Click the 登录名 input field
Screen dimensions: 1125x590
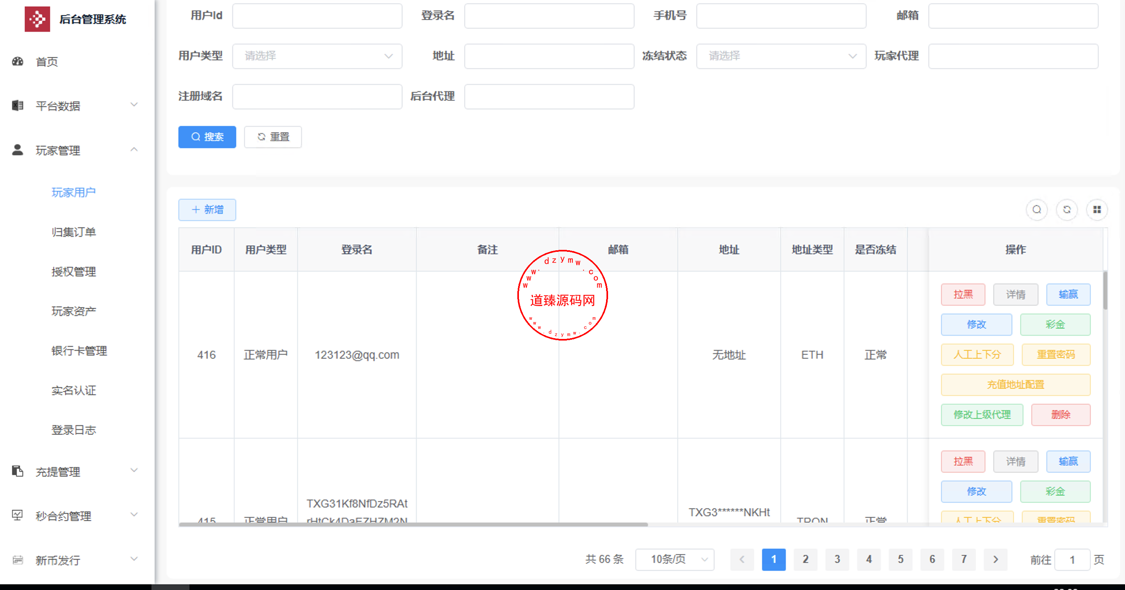549,16
